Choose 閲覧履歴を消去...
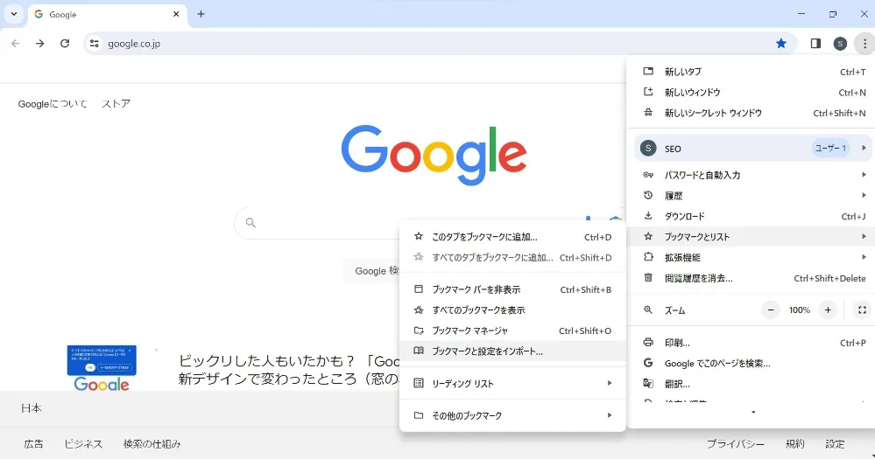 point(751,278)
